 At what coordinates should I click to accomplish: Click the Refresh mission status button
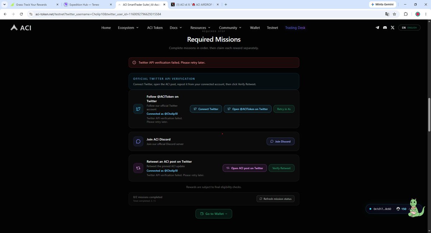(x=275, y=199)
